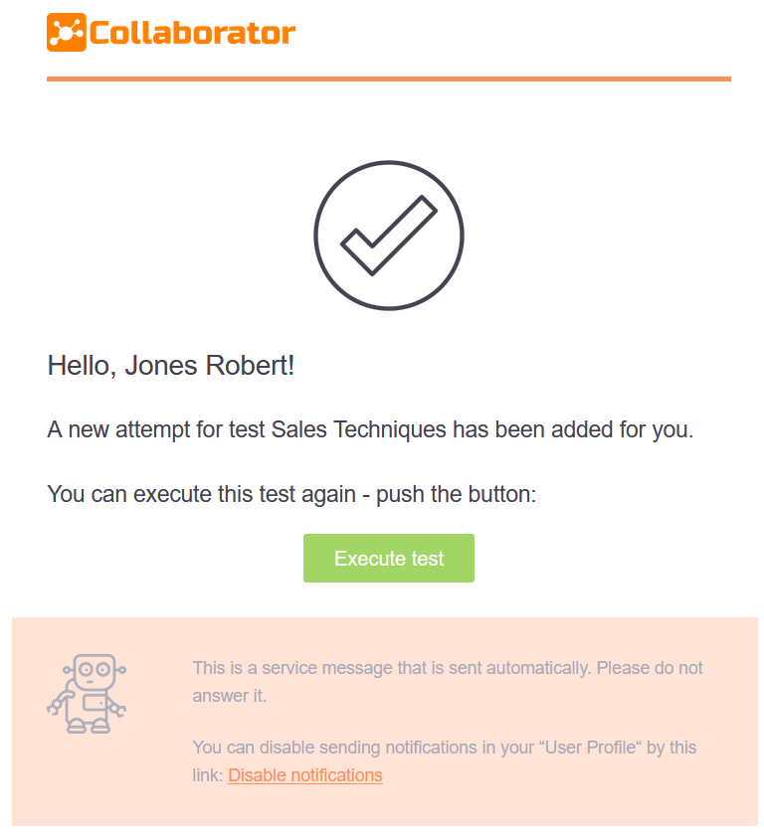Screen dimensions: 764x833
Task: Click "This is a service message" text
Action: coord(291,668)
